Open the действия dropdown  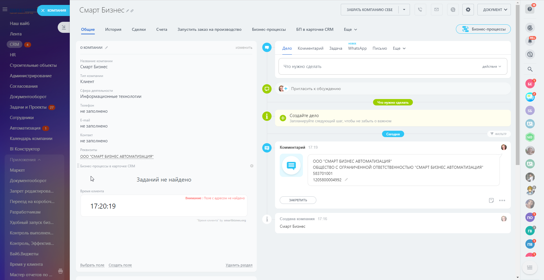[492, 67]
